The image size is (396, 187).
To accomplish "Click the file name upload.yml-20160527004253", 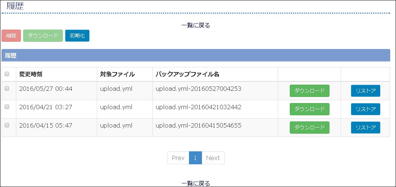I will [x=198, y=89].
